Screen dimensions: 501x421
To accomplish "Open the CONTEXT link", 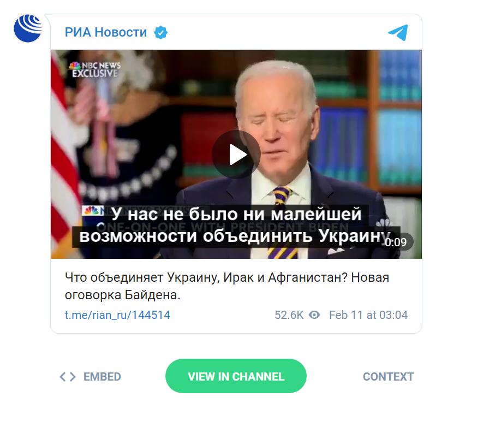I will [x=388, y=377].
